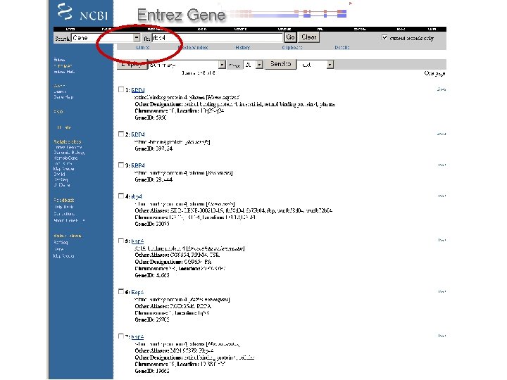Check the box for result 3 RBP4
Screen dimensions: 507x380
click(121, 165)
